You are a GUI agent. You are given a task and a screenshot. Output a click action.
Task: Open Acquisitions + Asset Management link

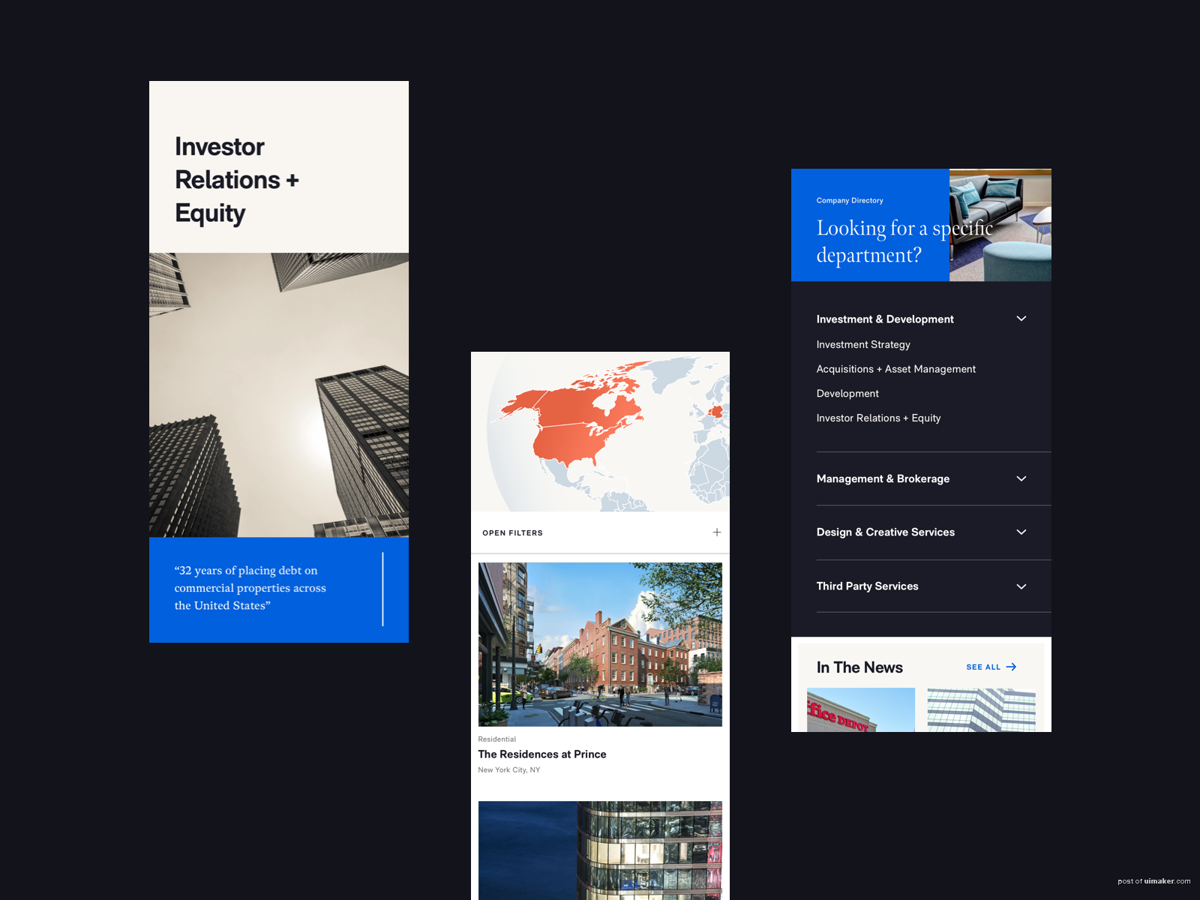[x=896, y=369]
